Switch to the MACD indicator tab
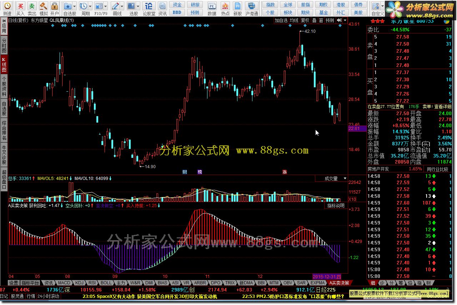This screenshot has width=457, height=305. [64, 283]
